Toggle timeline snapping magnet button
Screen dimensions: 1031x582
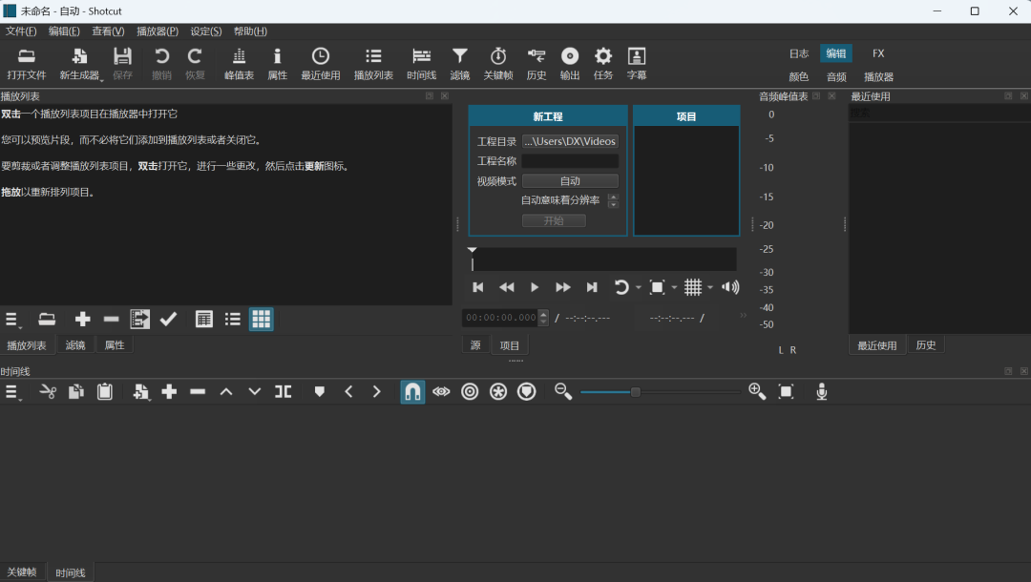tap(412, 391)
